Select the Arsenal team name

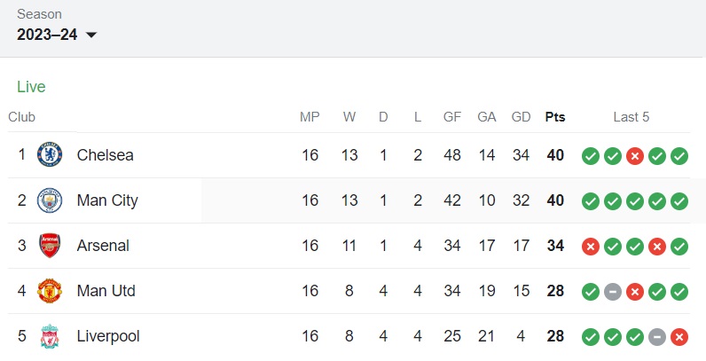pos(103,246)
